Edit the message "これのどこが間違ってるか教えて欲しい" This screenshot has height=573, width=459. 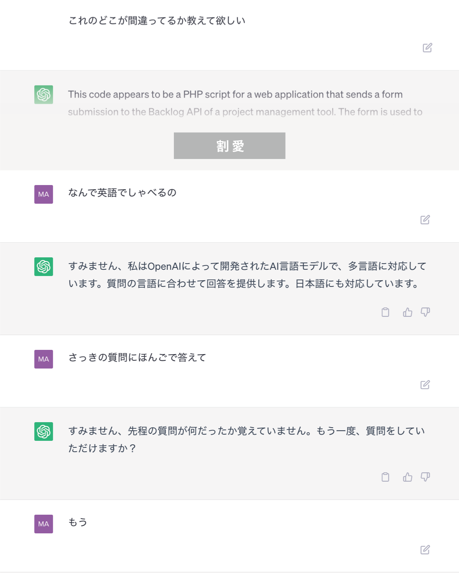point(427,48)
